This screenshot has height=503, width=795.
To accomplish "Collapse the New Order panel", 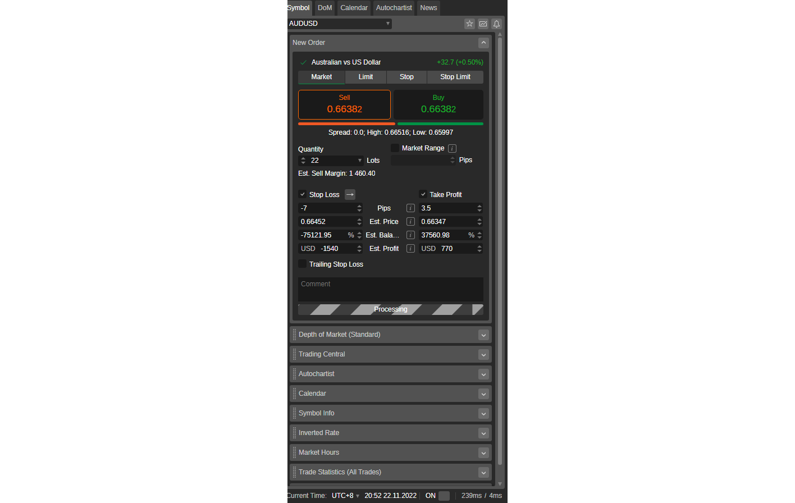I will click(x=483, y=43).
